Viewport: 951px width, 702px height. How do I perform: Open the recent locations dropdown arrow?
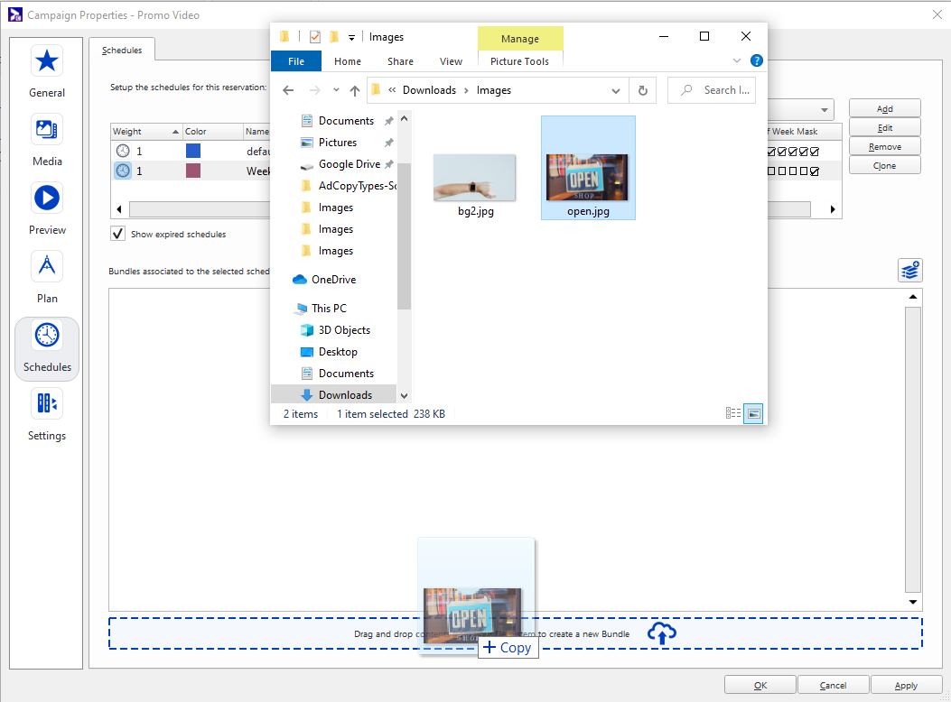coord(336,90)
